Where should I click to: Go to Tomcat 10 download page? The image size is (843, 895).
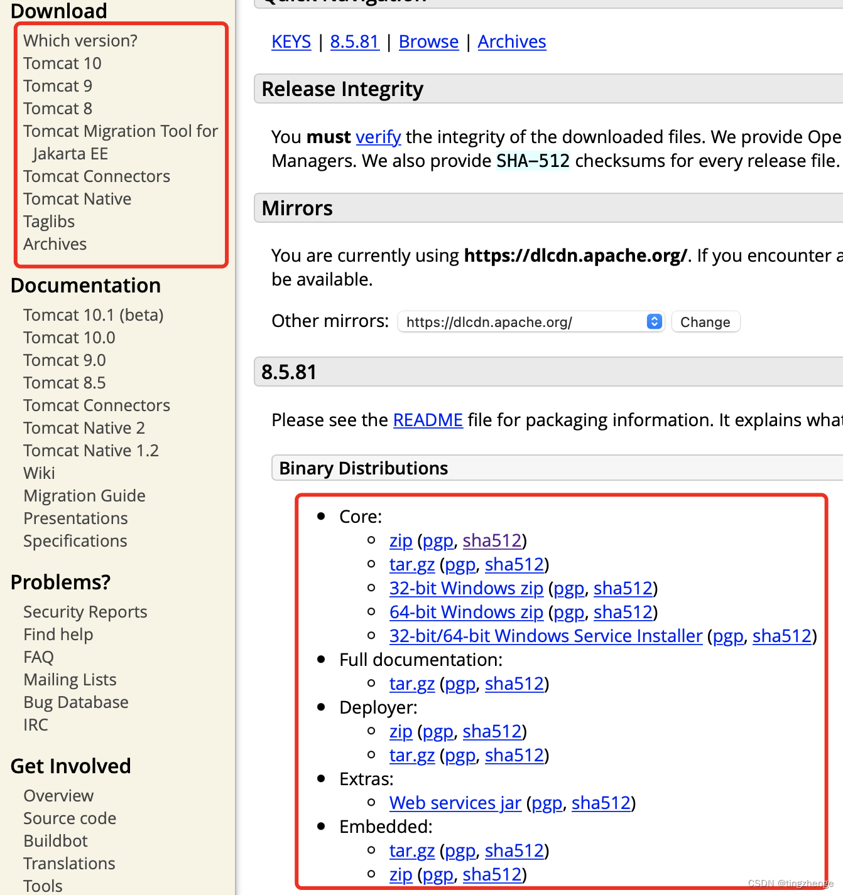point(62,63)
